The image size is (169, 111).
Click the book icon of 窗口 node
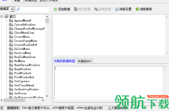[x=6, y=17]
